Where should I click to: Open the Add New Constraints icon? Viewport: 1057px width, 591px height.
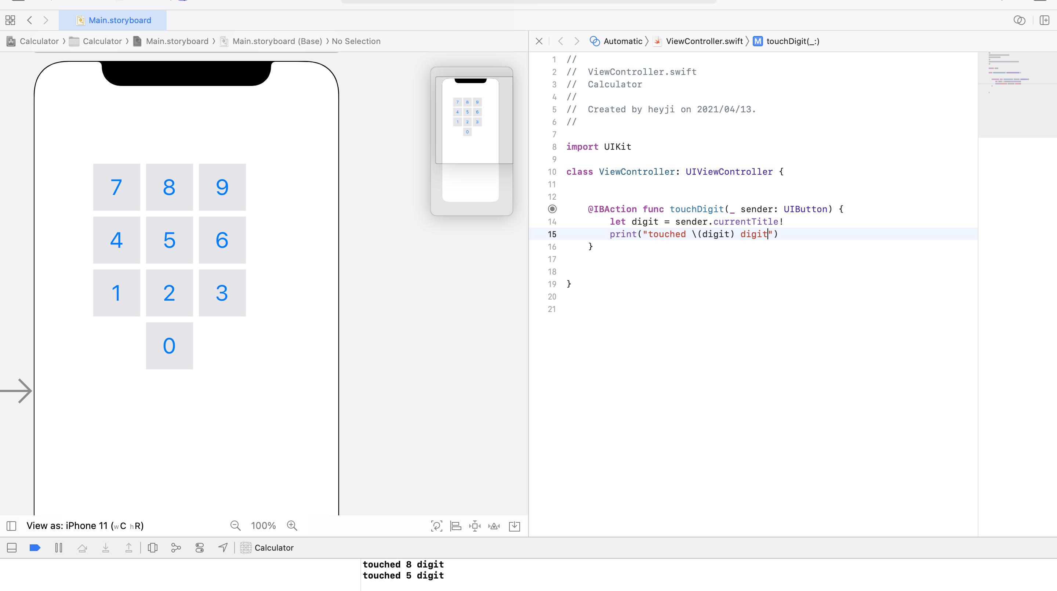(475, 526)
